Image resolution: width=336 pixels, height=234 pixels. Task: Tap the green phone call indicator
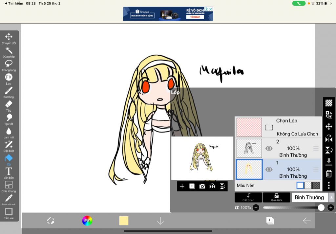click(299, 3)
